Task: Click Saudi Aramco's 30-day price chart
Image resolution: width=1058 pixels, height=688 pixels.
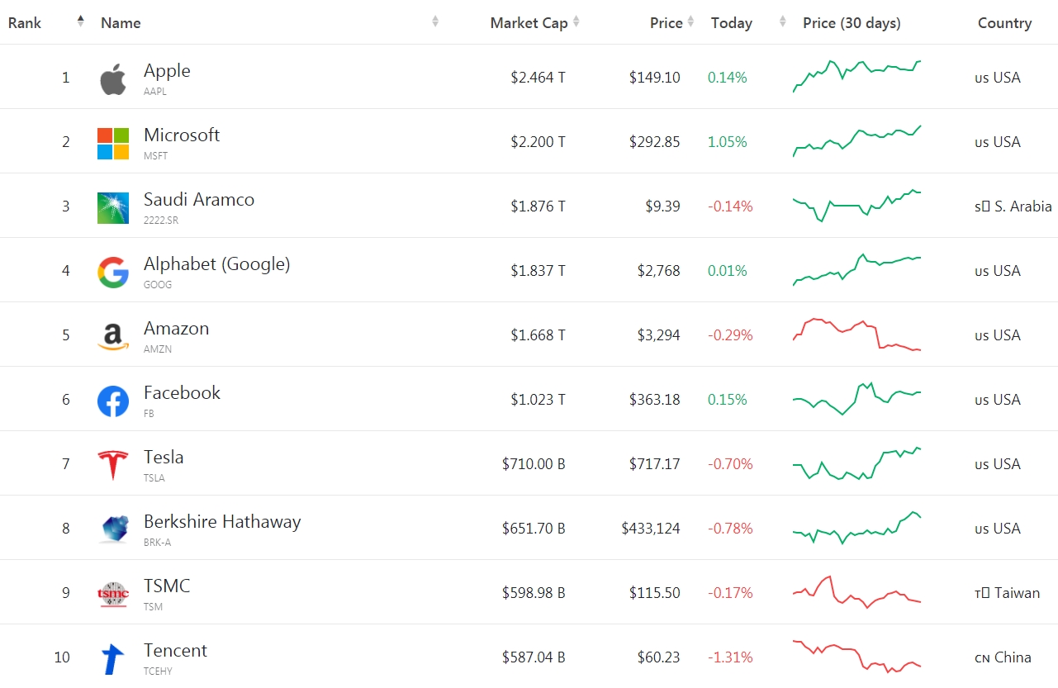Action: click(856, 205)
